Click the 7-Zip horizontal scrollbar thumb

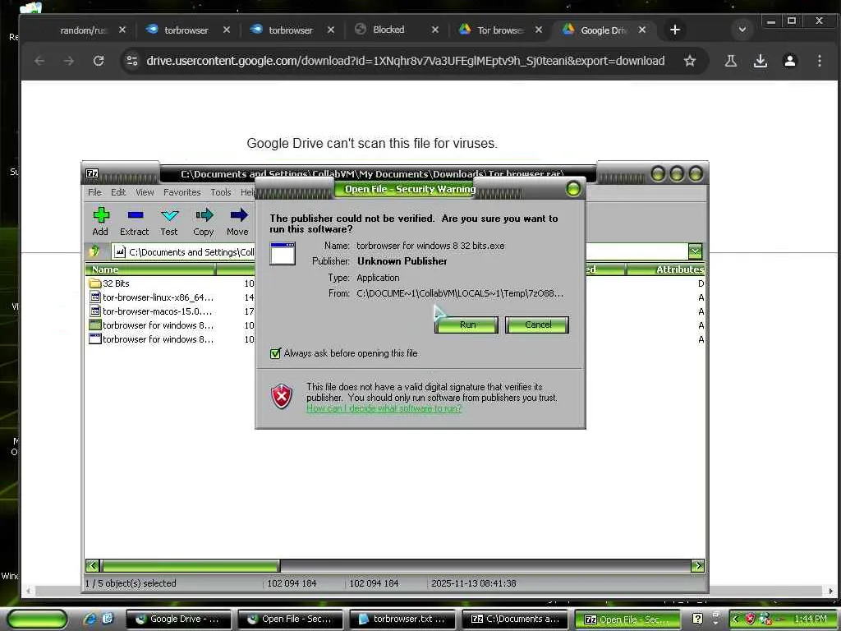click(x=191, y=565)
